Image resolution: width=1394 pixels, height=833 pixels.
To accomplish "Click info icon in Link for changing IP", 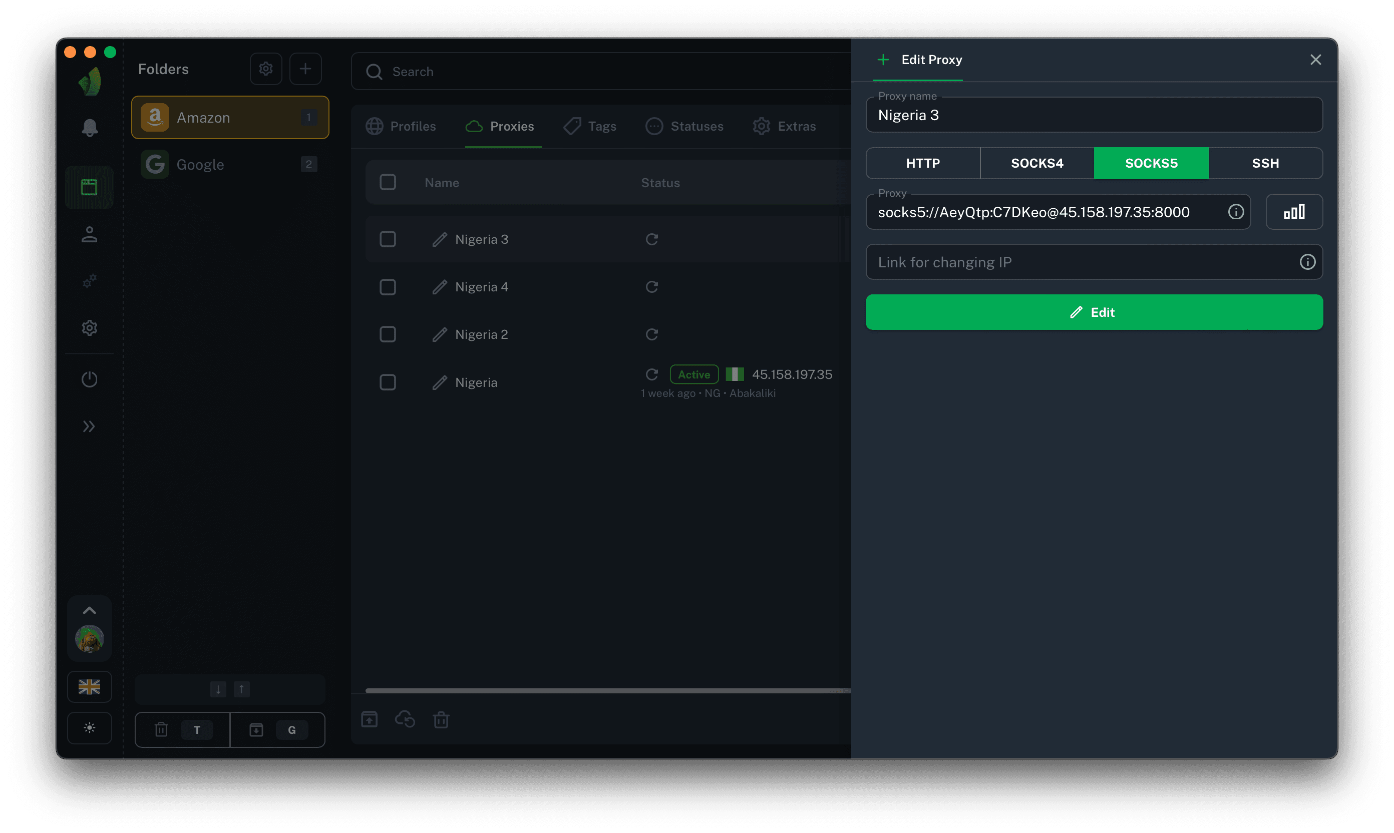I will (1307, 262).
